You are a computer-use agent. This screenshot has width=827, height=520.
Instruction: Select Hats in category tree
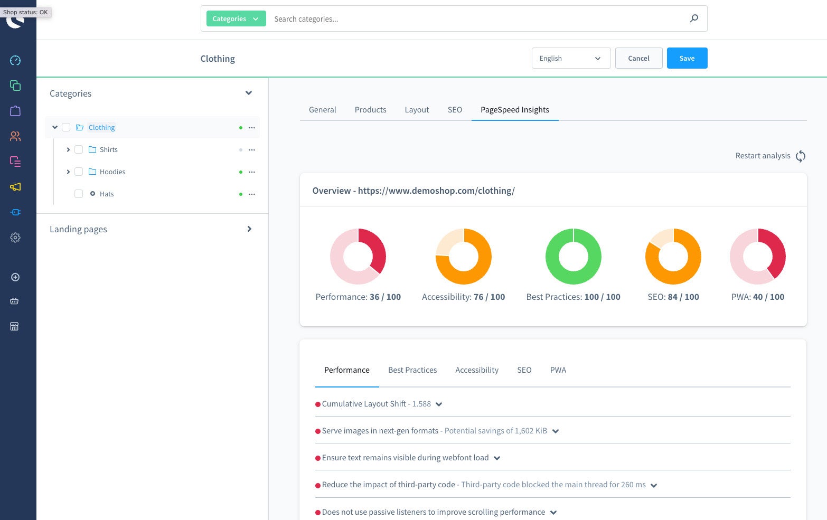[x=107, y=194]
